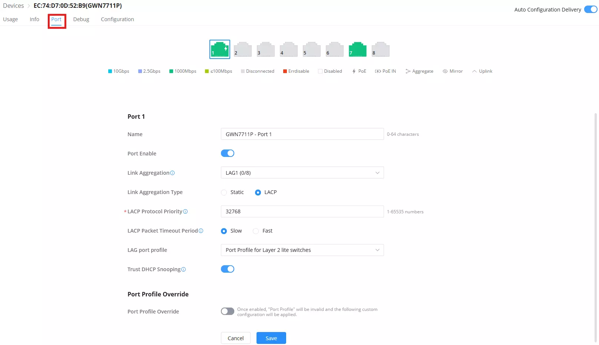Viewport: 599px width, 345px height.
Task: Click the LACP Protocol Priority info icon
Action: 185,211
